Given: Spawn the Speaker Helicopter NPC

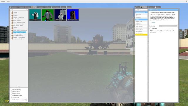Looking at the screenshot, I should [x=73, y=15].
